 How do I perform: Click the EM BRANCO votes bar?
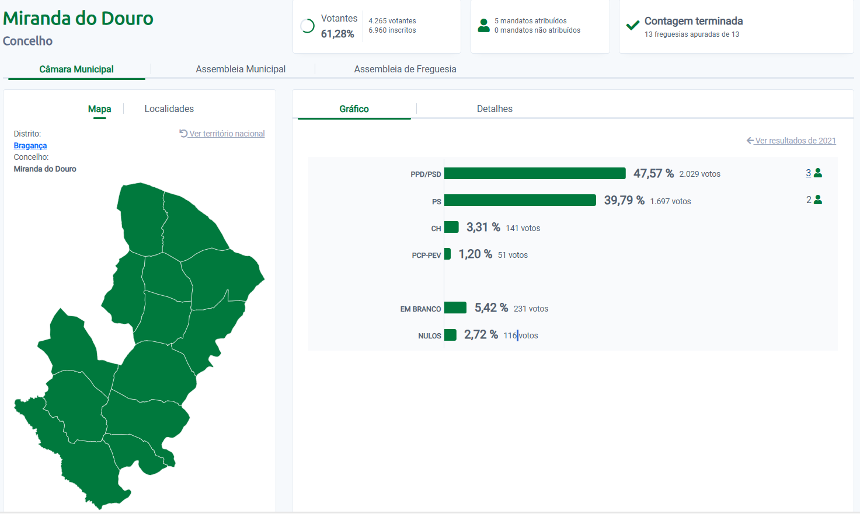click(x=455, y=307)
